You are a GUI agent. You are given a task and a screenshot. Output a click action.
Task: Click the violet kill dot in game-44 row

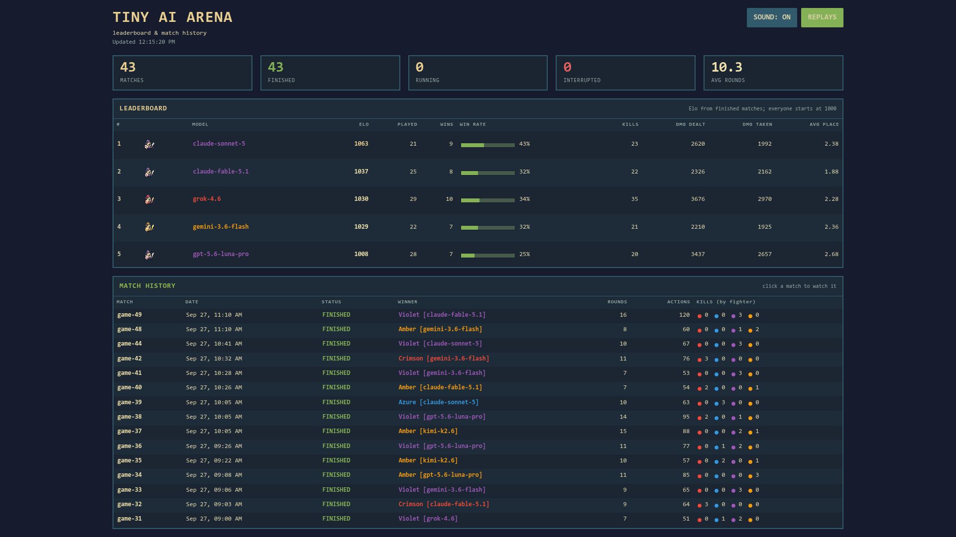point(733,345)
